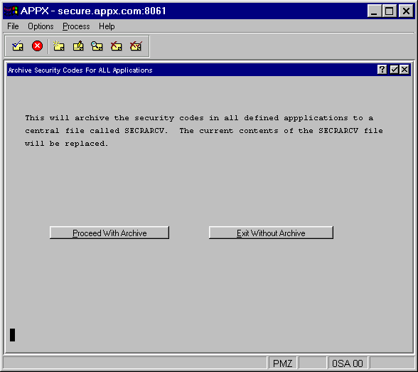The image size is (418, 372).
Task: Click the black cursor block at bottom left
Action: tap(12, 335)
